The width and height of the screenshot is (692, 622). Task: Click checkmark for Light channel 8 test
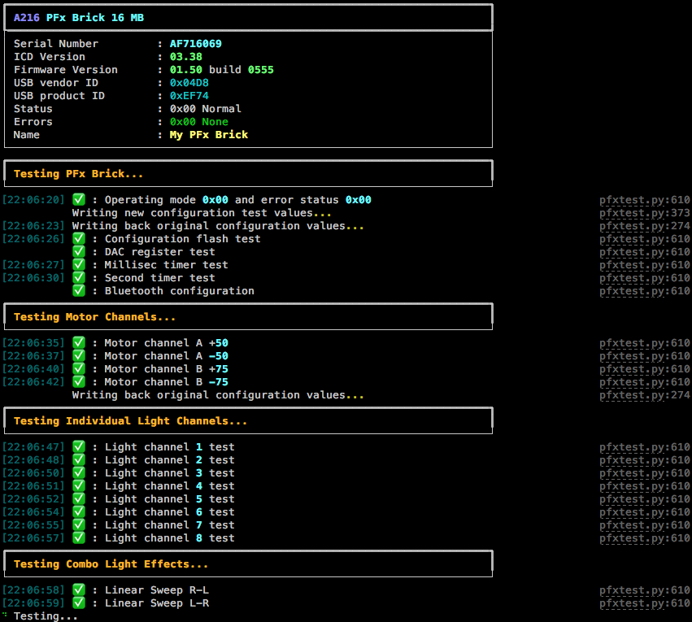(x=79, y=537)
